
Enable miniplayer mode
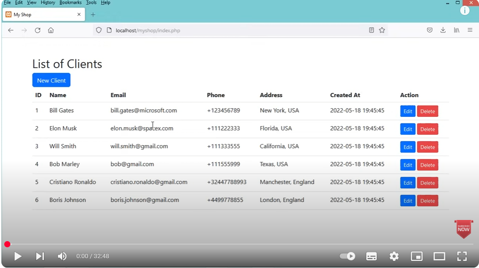point(416,256)
